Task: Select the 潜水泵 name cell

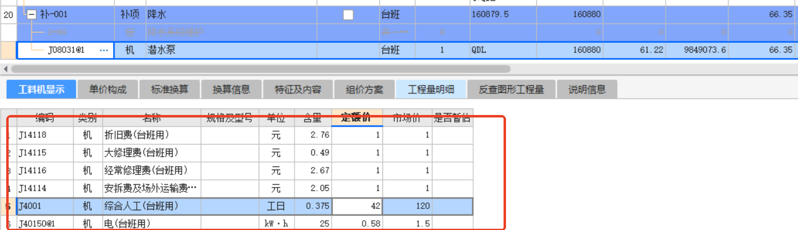Action: click(231, 50)
